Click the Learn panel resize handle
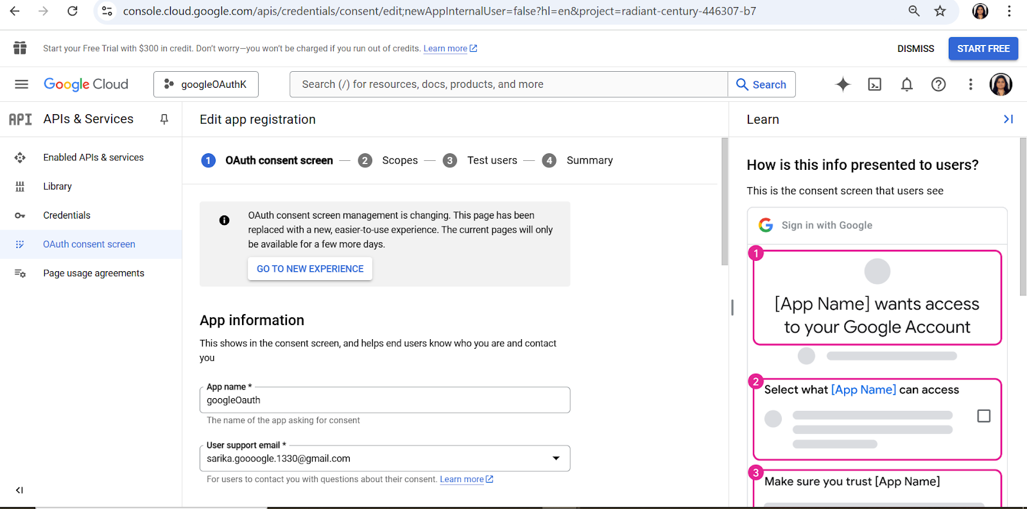 [x=732, y=307]
